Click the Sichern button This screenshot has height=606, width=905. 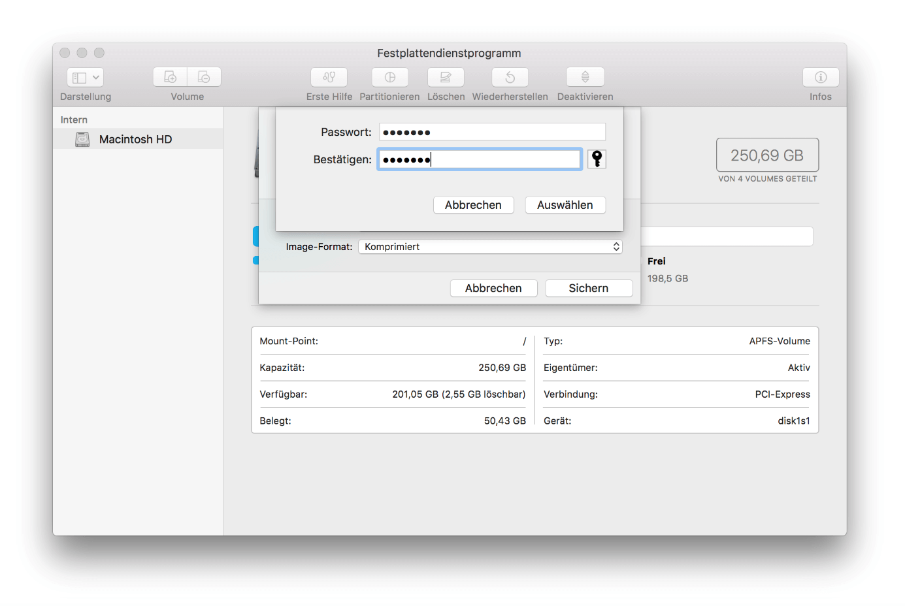pyautogui.click(x=589, y=288)
